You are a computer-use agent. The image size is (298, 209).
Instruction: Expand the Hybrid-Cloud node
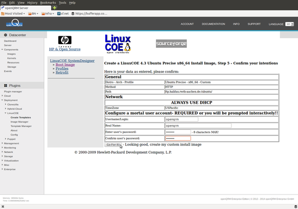5,109
